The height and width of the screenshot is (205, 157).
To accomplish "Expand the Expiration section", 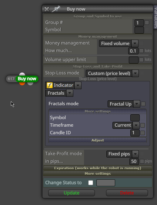I will [98, 168].
